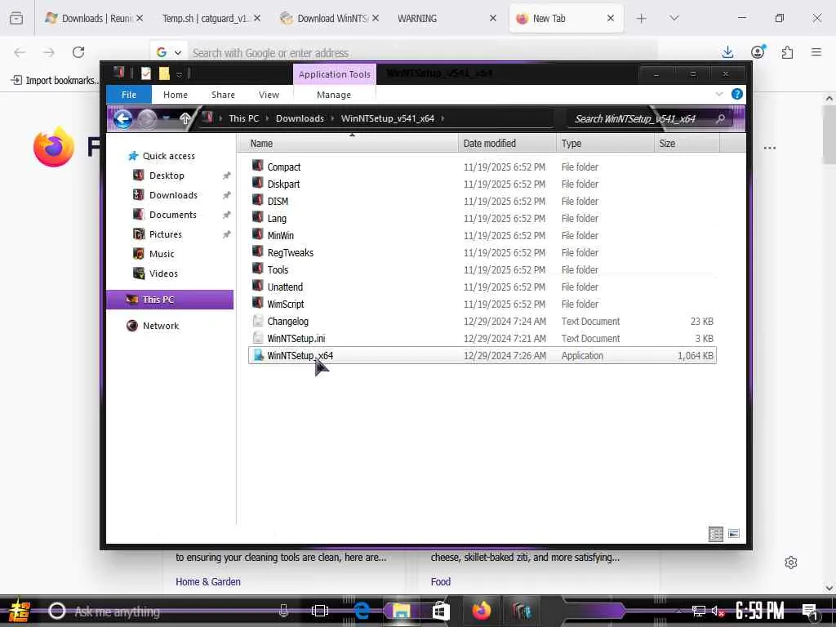
Task: Open the Firefox hamburger application menu
Action: (x=816, y=52)
